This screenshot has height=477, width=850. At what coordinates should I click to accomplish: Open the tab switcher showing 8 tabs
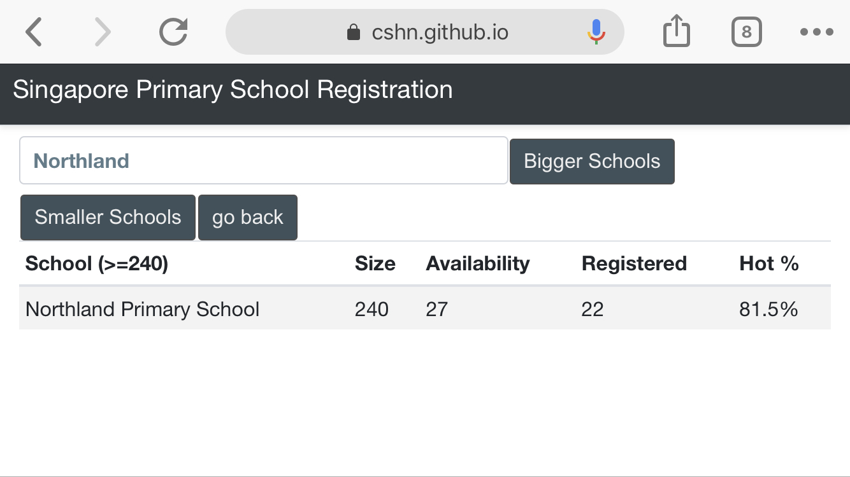[x=746, y=32]
